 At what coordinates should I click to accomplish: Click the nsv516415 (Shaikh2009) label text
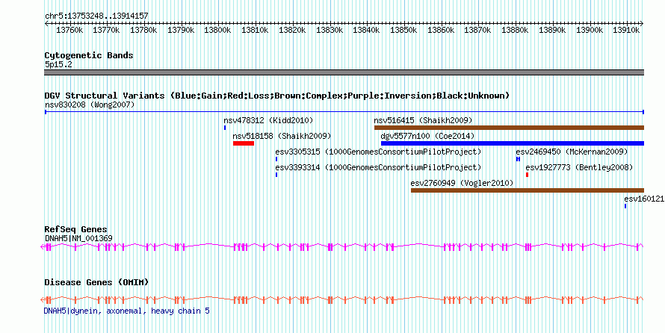coord(423,121)
